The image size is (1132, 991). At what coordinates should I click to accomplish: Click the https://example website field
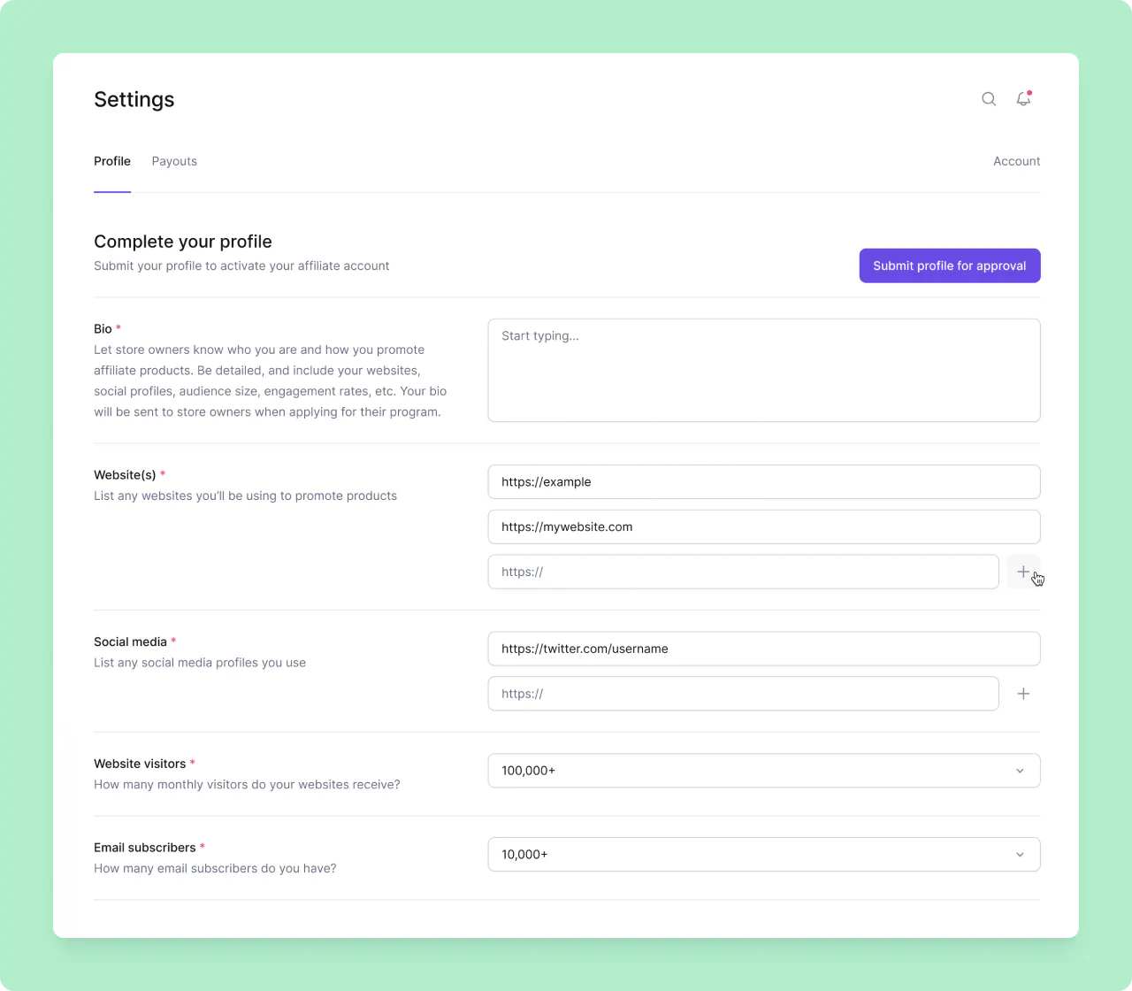pyautogui.click(x=763, y=482)
